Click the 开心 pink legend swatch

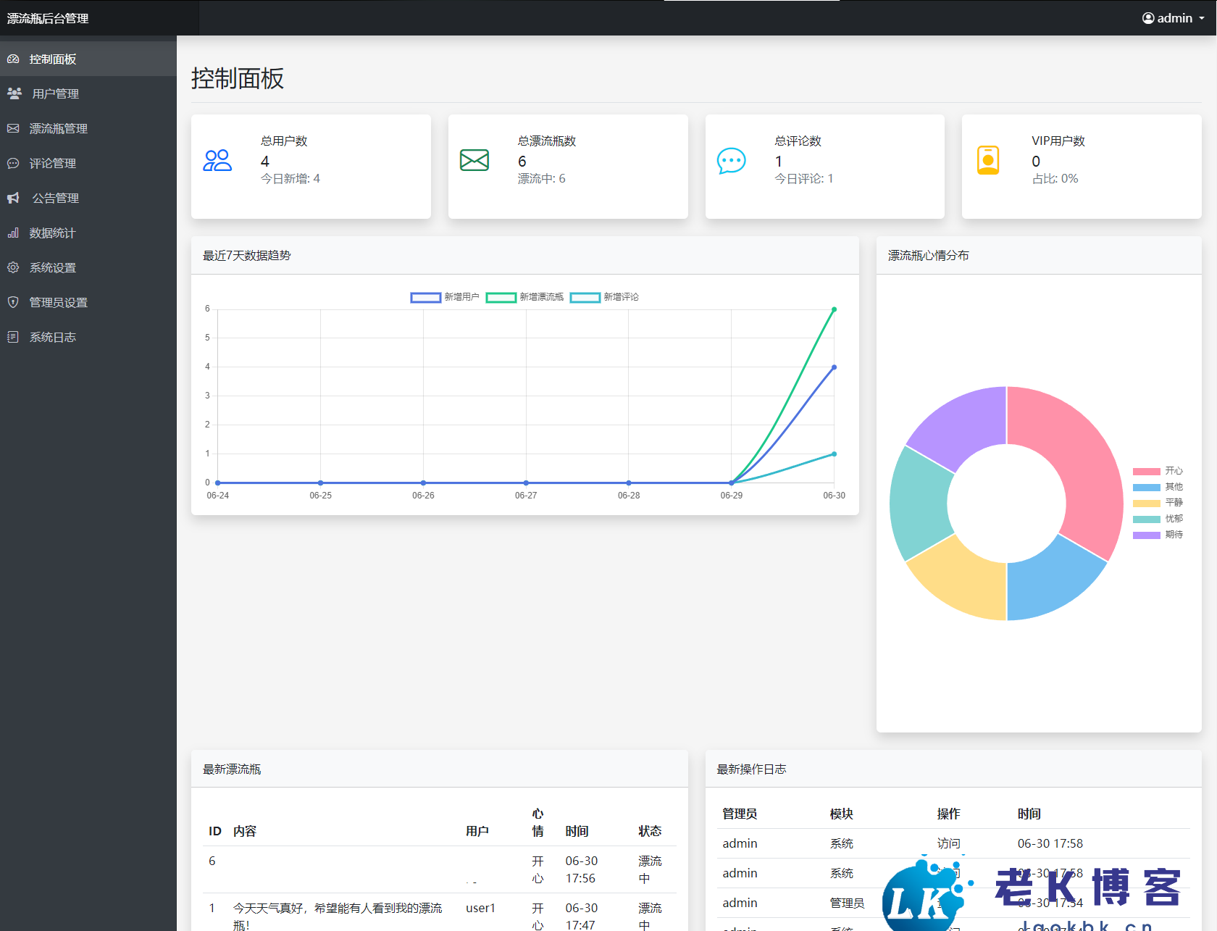(x=1146, y=471)
